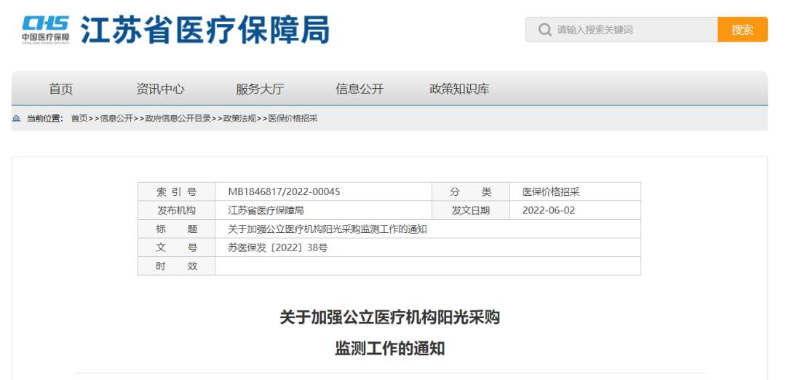This screenshot has height=380, width=786.
Task: Click document number 苏医保发〔2022〕38号
Action: 278,248
